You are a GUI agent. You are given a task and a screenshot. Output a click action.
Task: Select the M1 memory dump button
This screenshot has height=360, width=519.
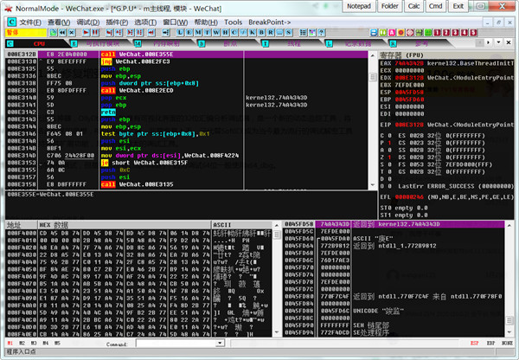pos(10,343)
